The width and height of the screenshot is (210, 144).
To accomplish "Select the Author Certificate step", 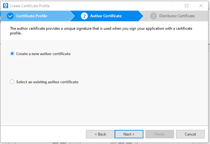I will pyautogui.click(x=106, y=16).
